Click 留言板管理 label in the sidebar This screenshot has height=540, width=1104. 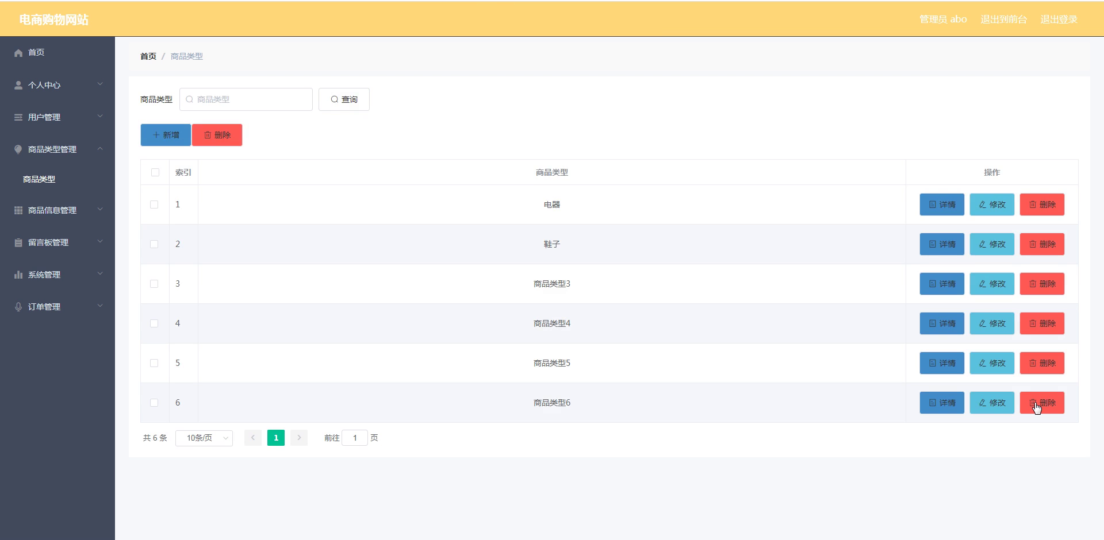[48, 242]
